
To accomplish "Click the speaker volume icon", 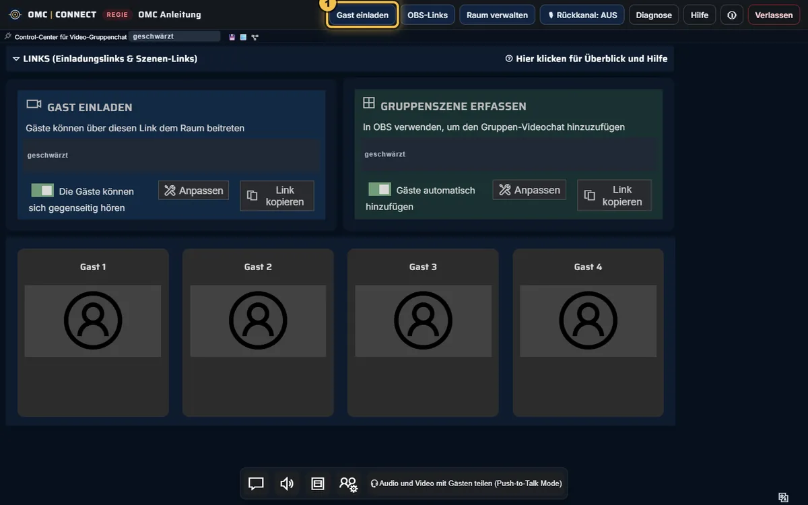I will tap(287, 483).
